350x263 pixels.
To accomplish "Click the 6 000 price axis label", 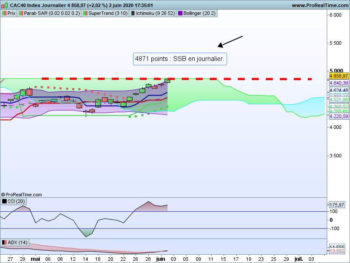I will [x=336, y=15].
